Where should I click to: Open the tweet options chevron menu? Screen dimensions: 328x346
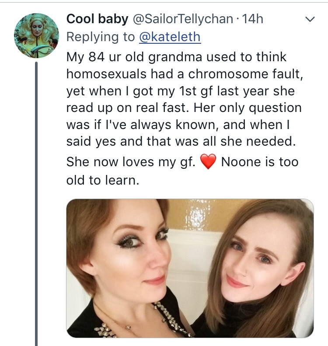(x=310, y=20)
